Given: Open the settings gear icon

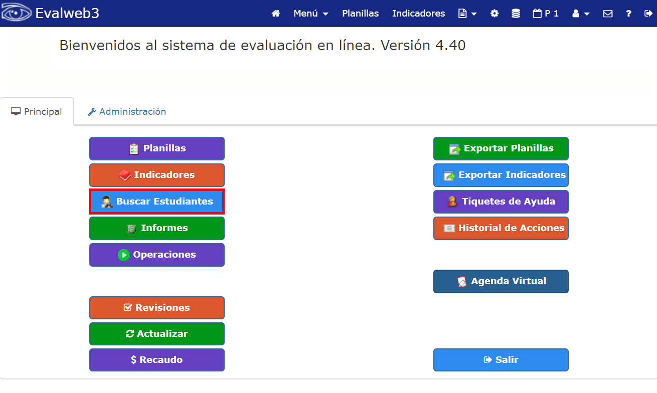Looking at the screenshot, I should pyautogui.click(x=495, y=14).
